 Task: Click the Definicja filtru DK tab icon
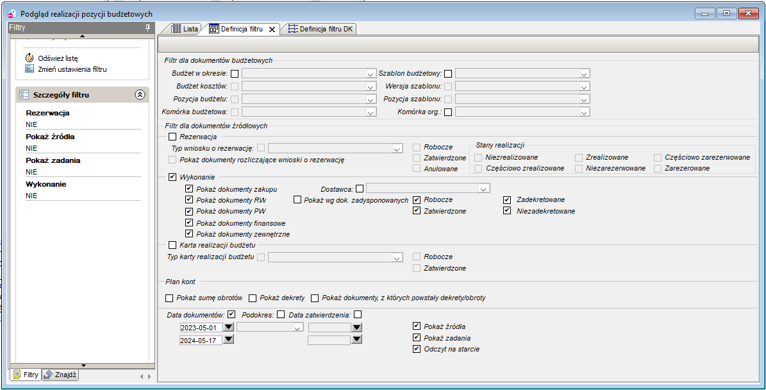pos(293,29)
